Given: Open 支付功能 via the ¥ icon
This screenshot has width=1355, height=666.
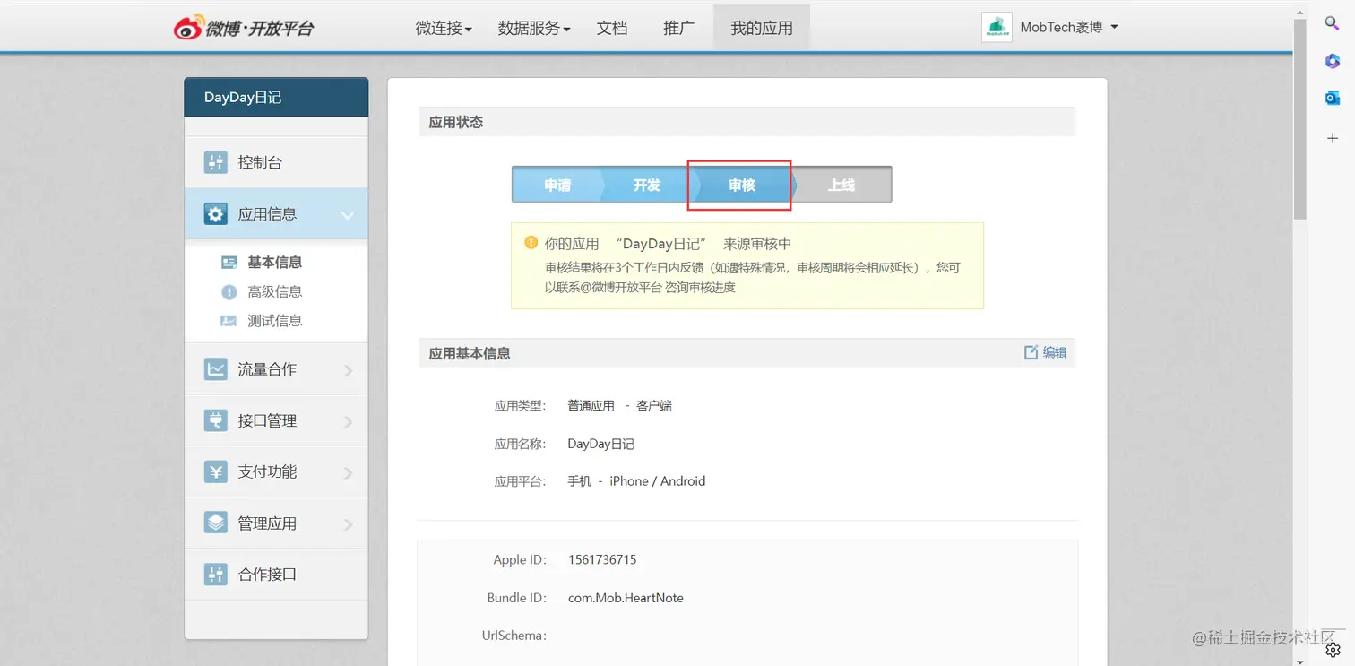Looking at the screenshot, I should coord(215,471).
